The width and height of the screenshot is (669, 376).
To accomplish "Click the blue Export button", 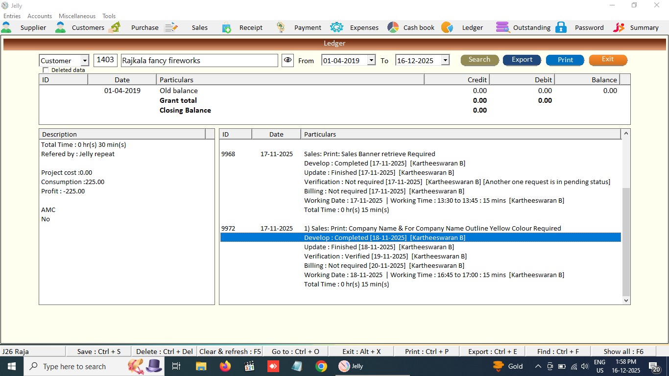I will coord(522,60).
